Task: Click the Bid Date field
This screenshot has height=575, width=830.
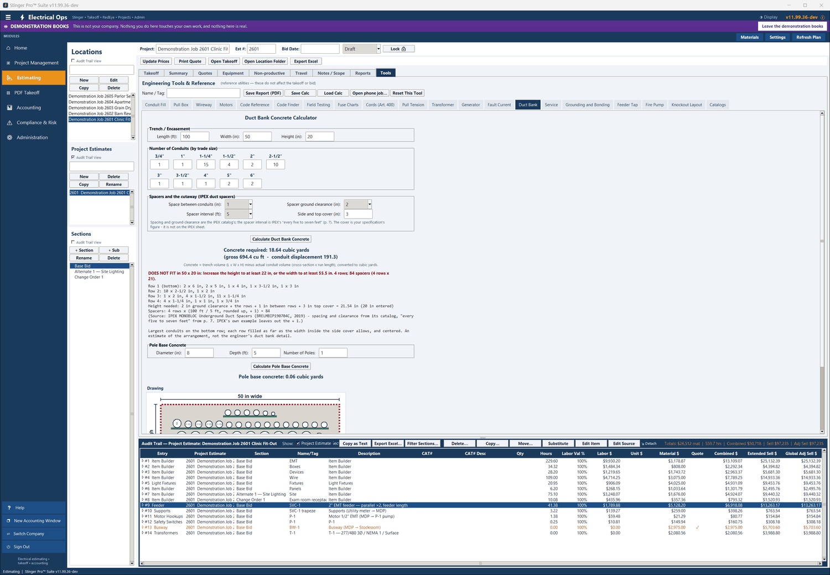Action: pyautogui.click(x=320, y=49)
